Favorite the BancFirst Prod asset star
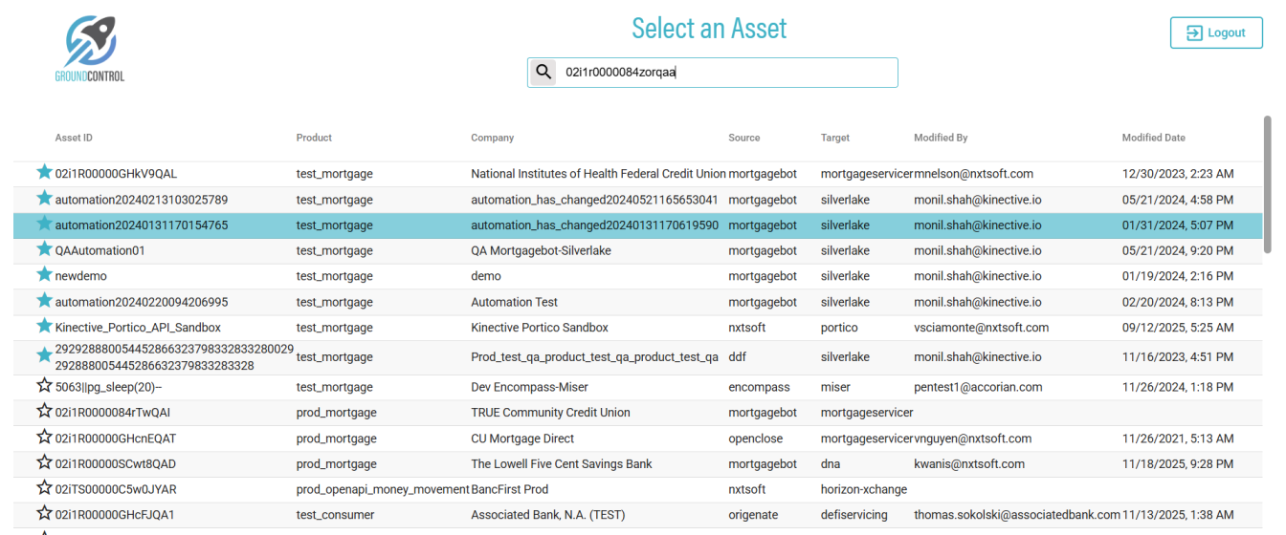Screen dimensions: 1286x535 point(44,488)
